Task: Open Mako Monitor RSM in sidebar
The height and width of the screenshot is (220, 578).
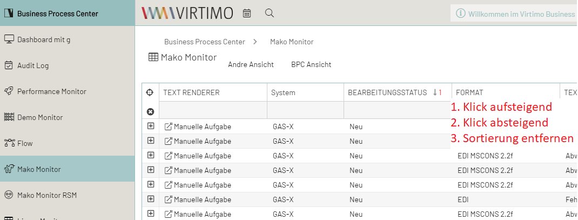Action: click(47, 195)
